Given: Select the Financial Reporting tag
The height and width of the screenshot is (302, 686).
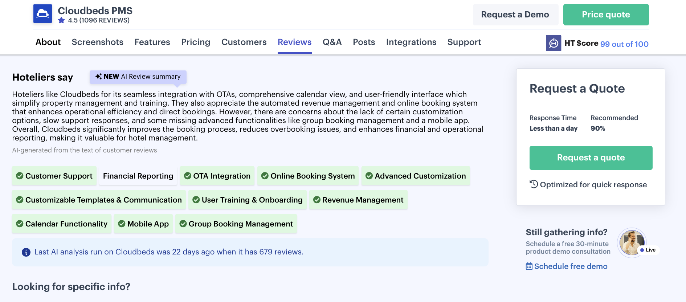Looking at the screenshot, I should pos(138,176).
